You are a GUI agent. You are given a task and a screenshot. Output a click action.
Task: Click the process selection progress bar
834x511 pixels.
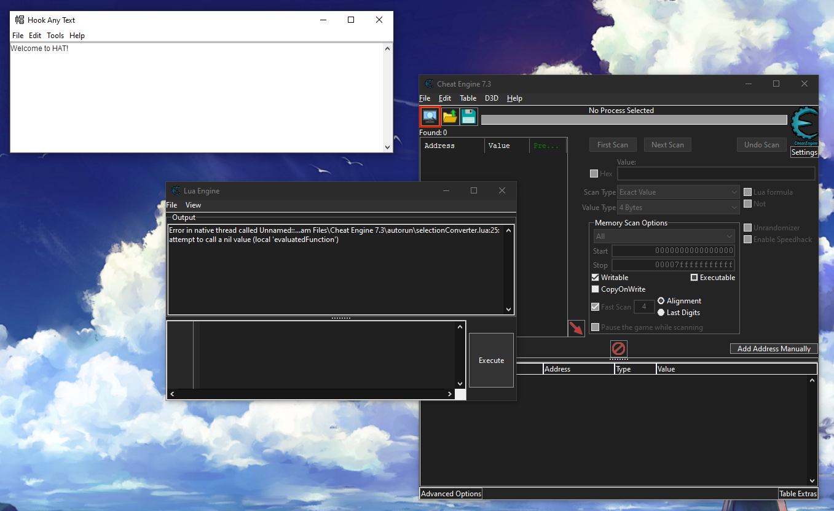point(633,119)
